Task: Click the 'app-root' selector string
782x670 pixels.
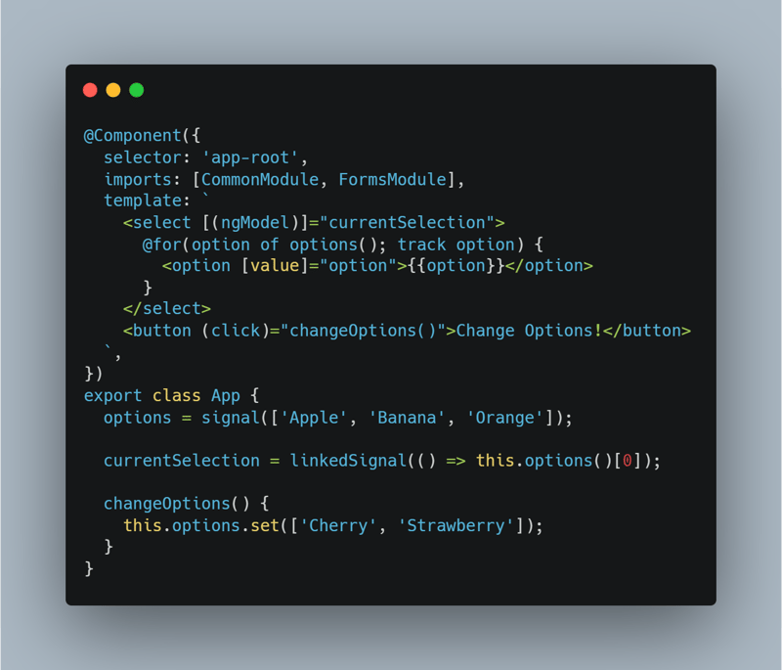Action: tap(249, 157)
